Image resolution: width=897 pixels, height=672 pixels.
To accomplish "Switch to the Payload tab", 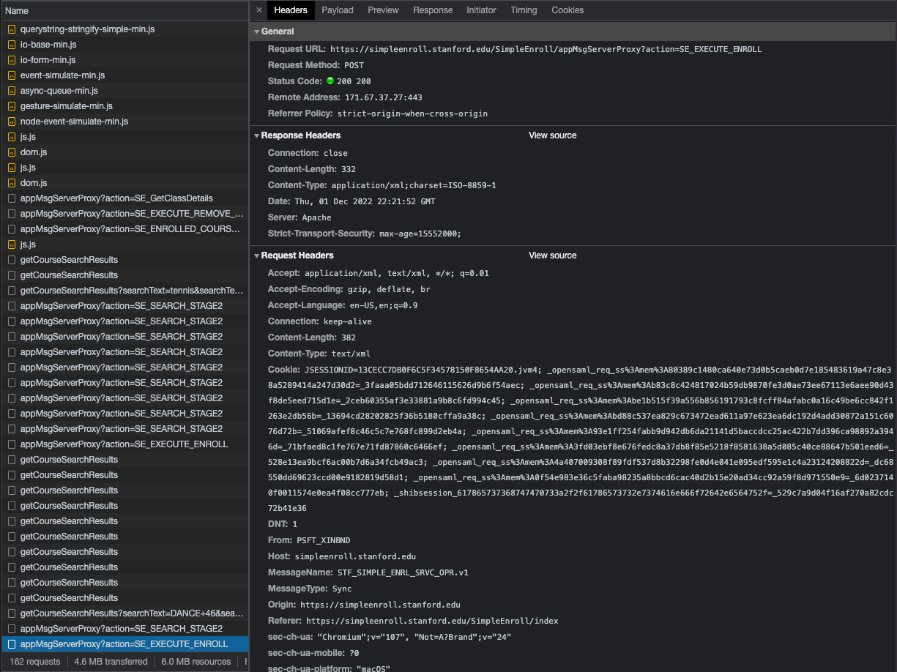I will [338, 10].
